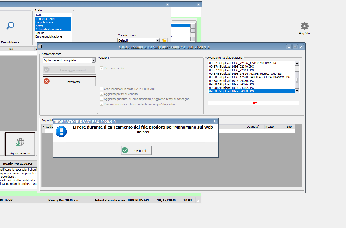
Task: Select log row Upload 1436_17524_ASOPE_tecnico_web.jpg
Action: tap(252, 74)
